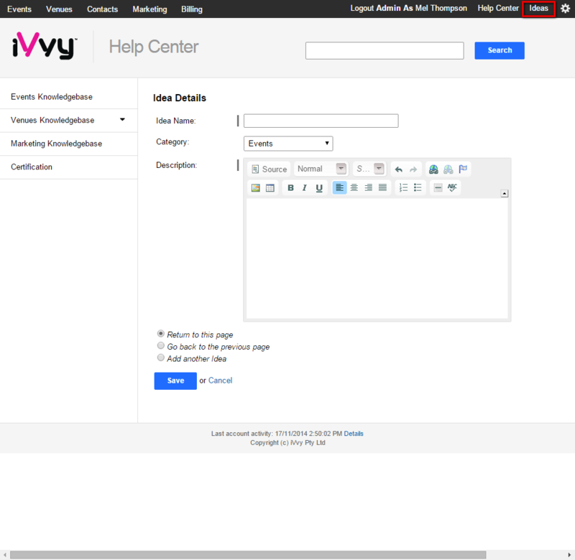This screenshot has height=560, width=575.
Task: Click the horizontal scrollbar right arrow
Action: click(x=570, y=555)
